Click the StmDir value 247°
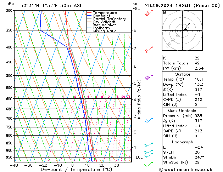The image size is (223, 172). 199,157
